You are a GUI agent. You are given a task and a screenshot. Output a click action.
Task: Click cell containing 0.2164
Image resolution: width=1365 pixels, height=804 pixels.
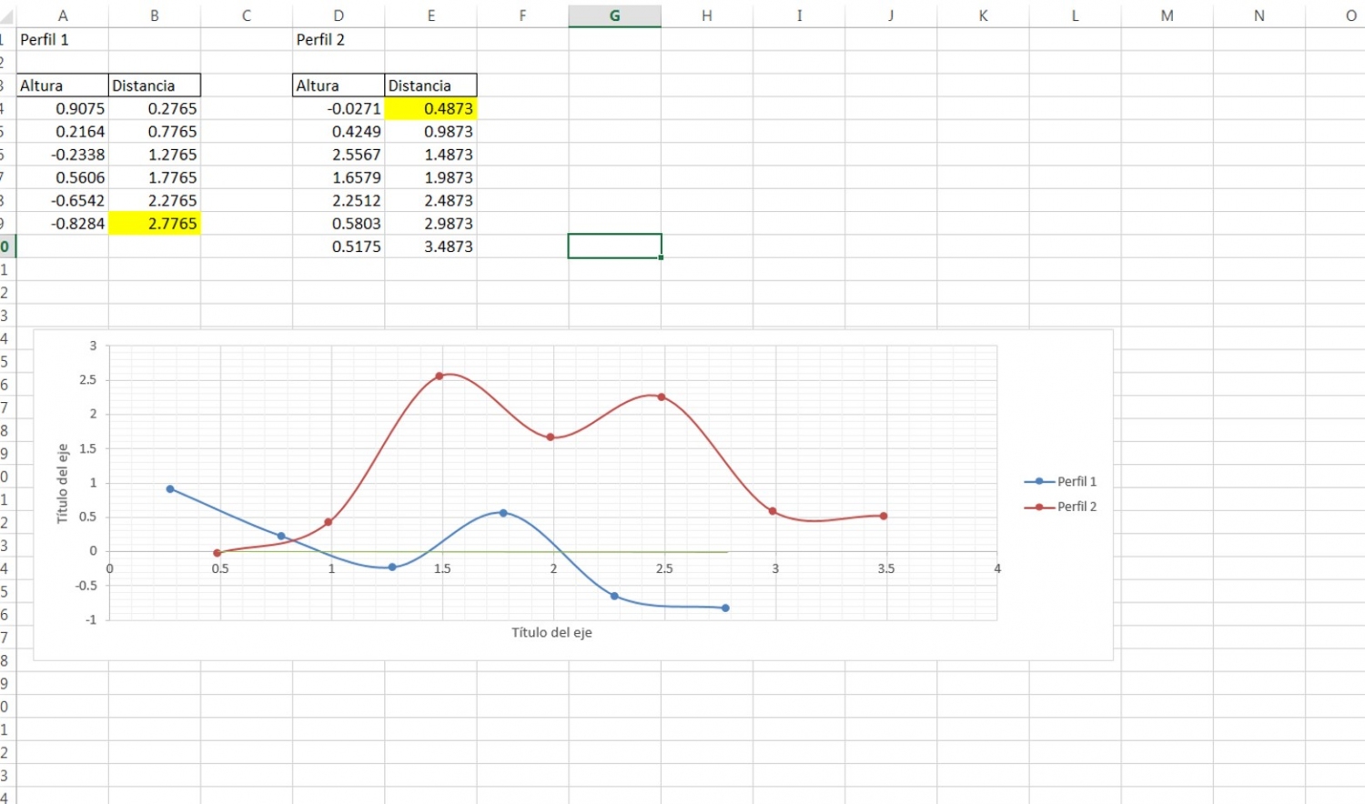pos(63,131)
